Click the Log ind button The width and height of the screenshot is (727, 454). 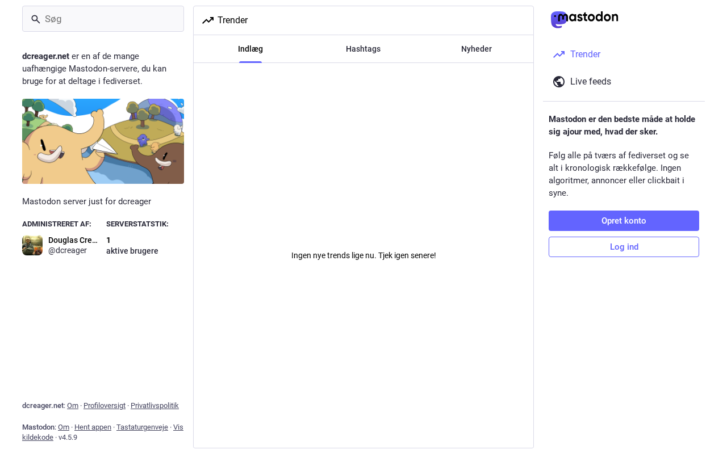(x=624, y=247)
